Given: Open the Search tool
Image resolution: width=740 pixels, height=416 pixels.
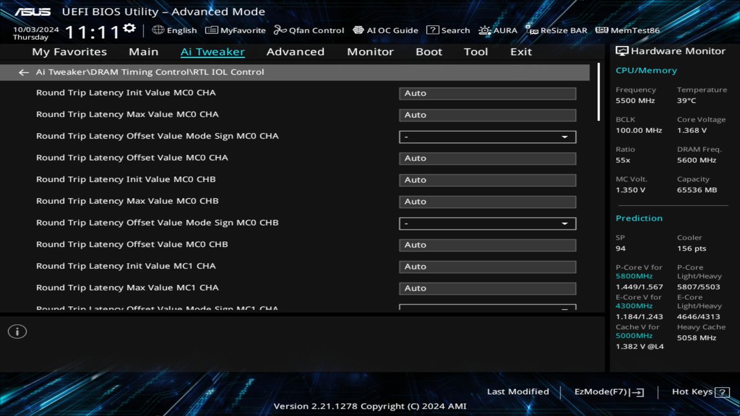Looking at the screenshot, I should (448, 30).
